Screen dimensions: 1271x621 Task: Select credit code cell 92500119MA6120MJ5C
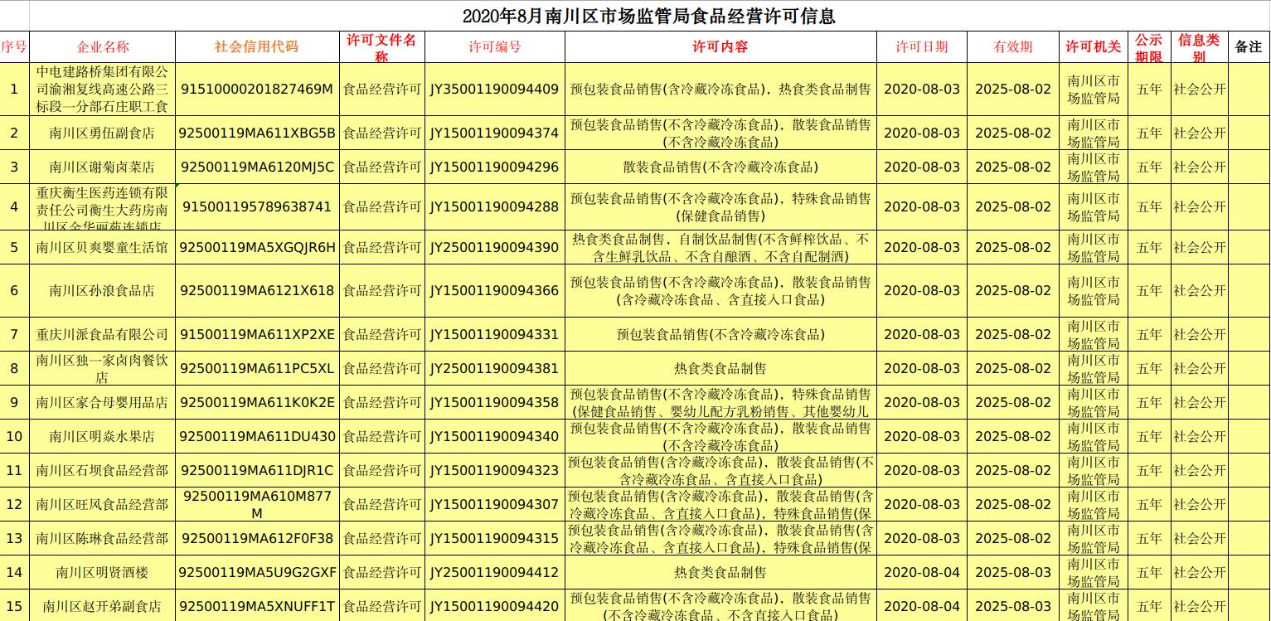pyautogui.click(x=257, y=167)
